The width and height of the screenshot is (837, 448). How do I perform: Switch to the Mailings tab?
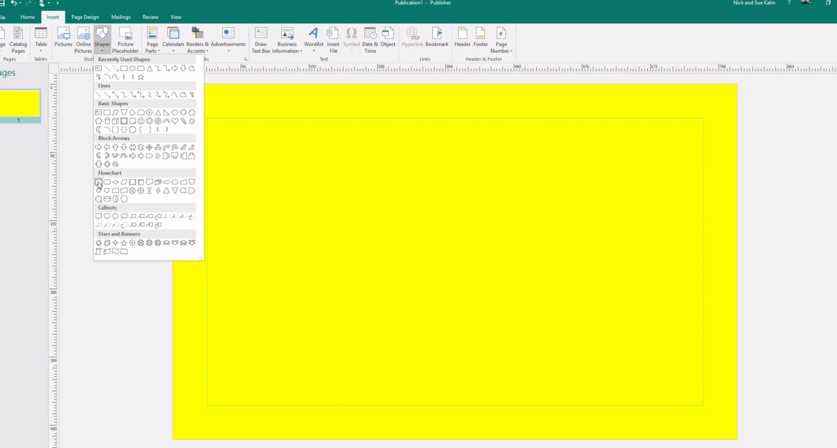click(121, 17)
